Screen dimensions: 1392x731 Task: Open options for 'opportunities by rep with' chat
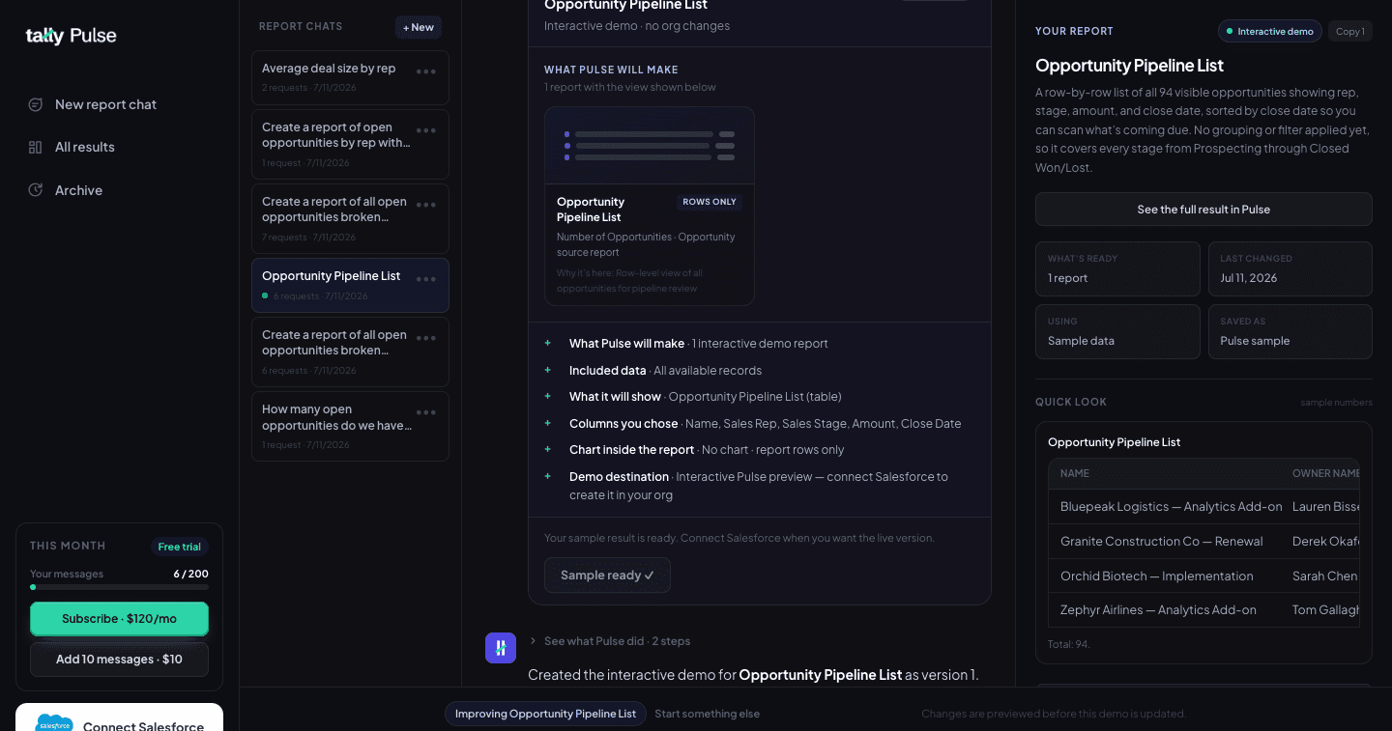coord(426,130)
